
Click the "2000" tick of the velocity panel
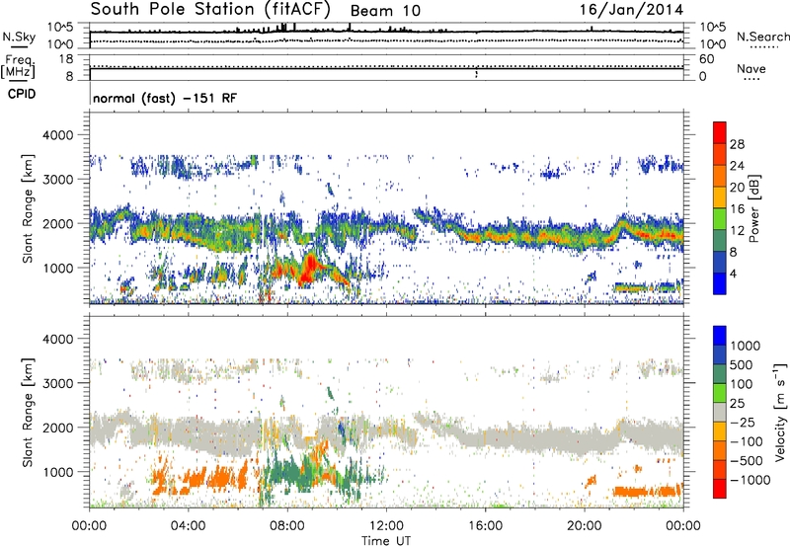[x=58, y=428]
